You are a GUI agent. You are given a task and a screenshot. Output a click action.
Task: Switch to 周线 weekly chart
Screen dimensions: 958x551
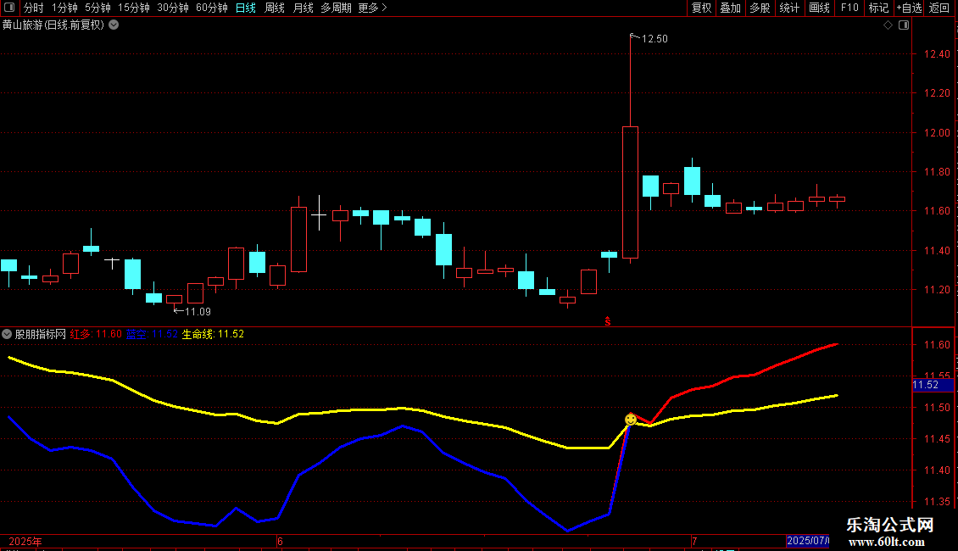(x=275, y=8)
